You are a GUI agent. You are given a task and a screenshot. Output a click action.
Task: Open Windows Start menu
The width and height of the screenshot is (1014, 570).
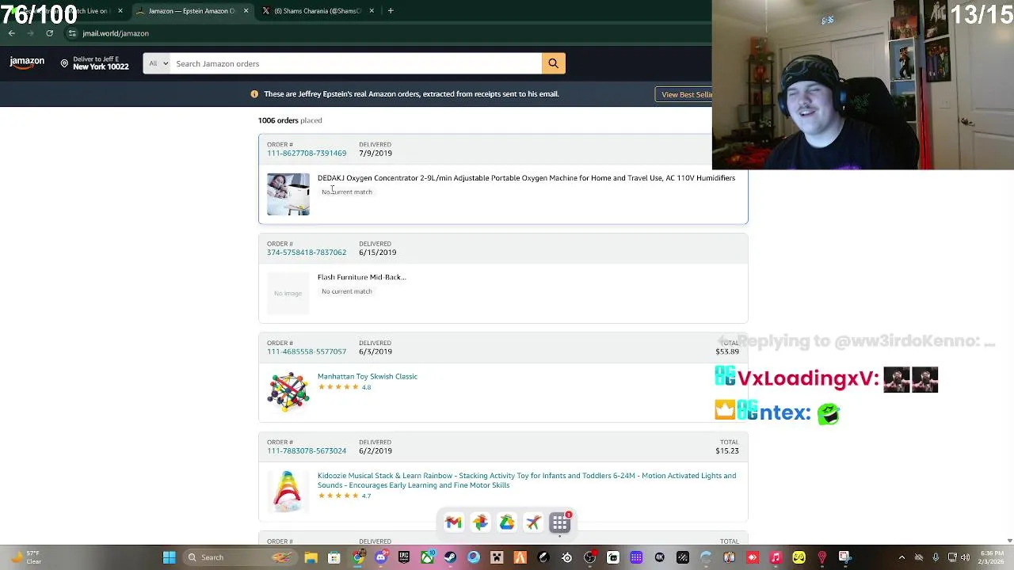pos(169,557)
